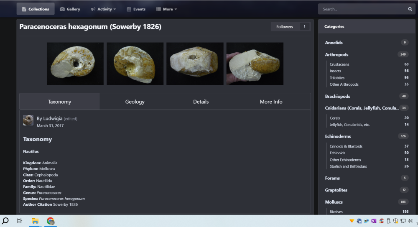Open author Ludwigia's avatar image

(x=28, y=120)
